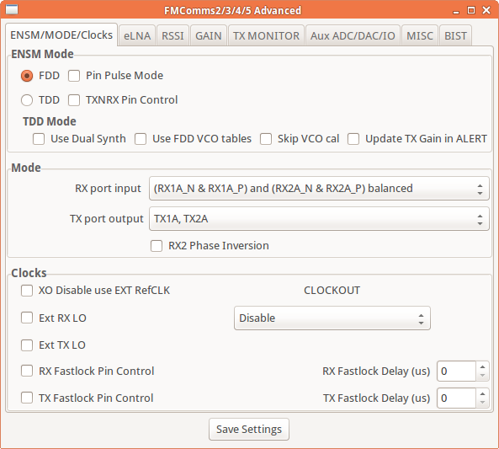Click the RX Fastlock Delay value field

456,371
